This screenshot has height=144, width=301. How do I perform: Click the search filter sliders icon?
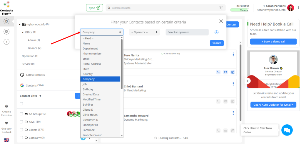221,8
